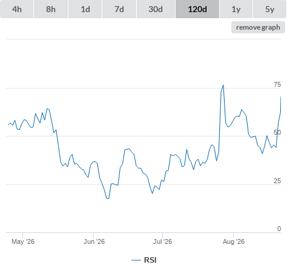Open the 7d time range

(x=119, y=9)
